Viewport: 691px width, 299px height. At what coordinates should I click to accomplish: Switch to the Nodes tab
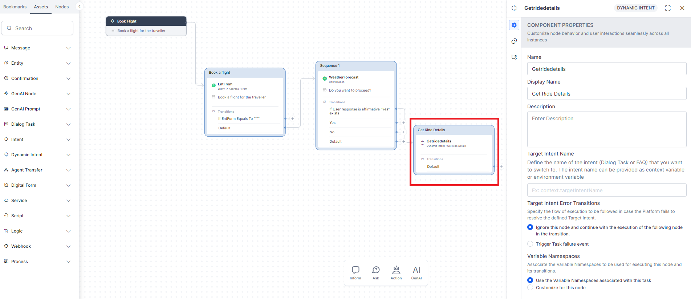pos(62,7)
